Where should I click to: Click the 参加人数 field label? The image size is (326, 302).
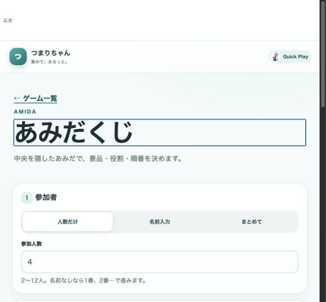[x=31, y=244]
